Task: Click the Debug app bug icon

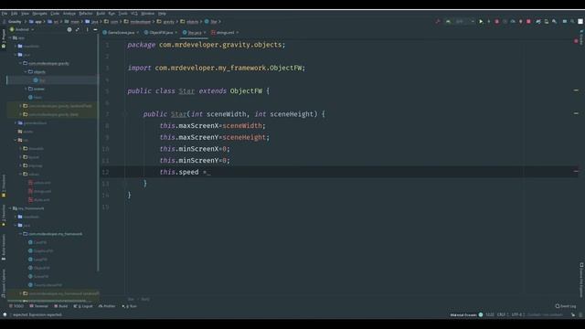Action: coord(496,22)
